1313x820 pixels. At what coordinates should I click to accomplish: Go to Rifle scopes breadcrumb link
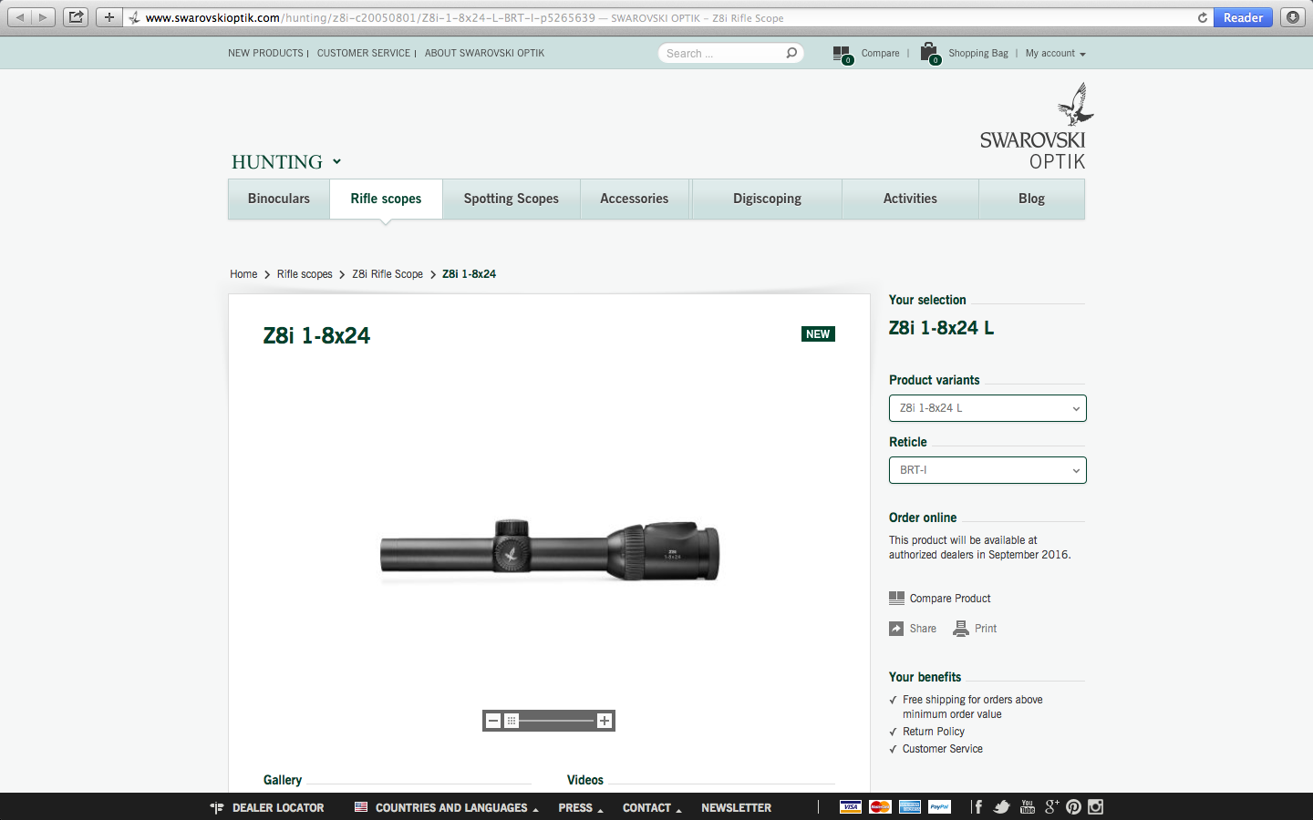coord(305,274)
